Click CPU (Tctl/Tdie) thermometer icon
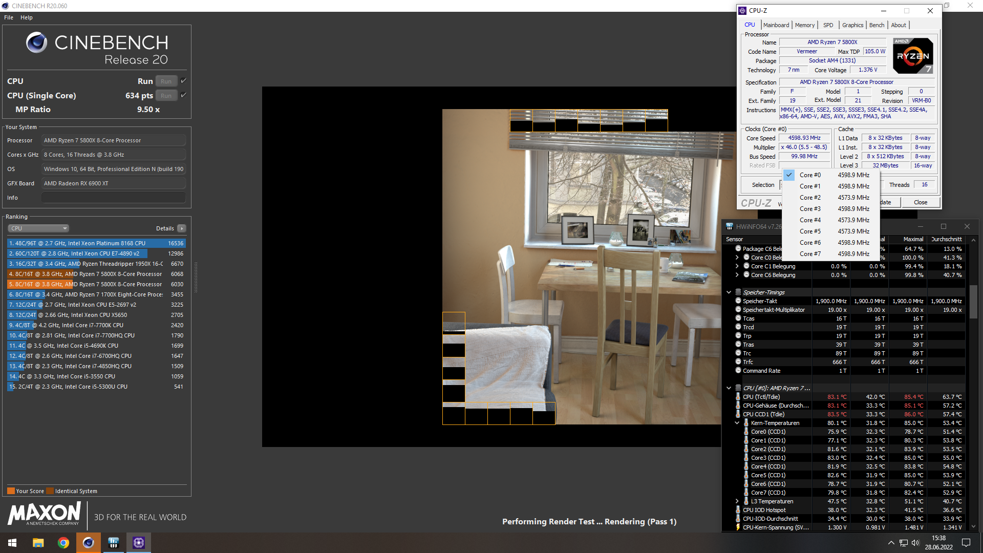Viewport: 983px width, 553px height. pos(738,397)
